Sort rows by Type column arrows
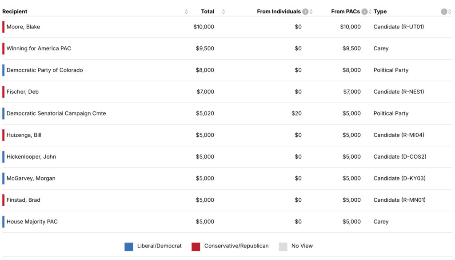Screen dimensions: 455x260 (x=450, y=12)
